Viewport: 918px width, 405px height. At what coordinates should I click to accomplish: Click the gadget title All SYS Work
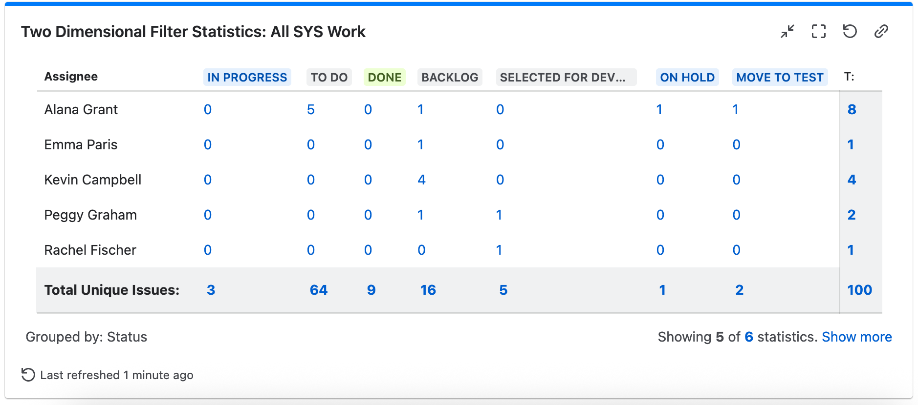click(x=193, y=32)
